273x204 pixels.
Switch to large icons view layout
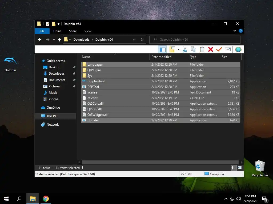pyautogui.click(x=240, y=168)
